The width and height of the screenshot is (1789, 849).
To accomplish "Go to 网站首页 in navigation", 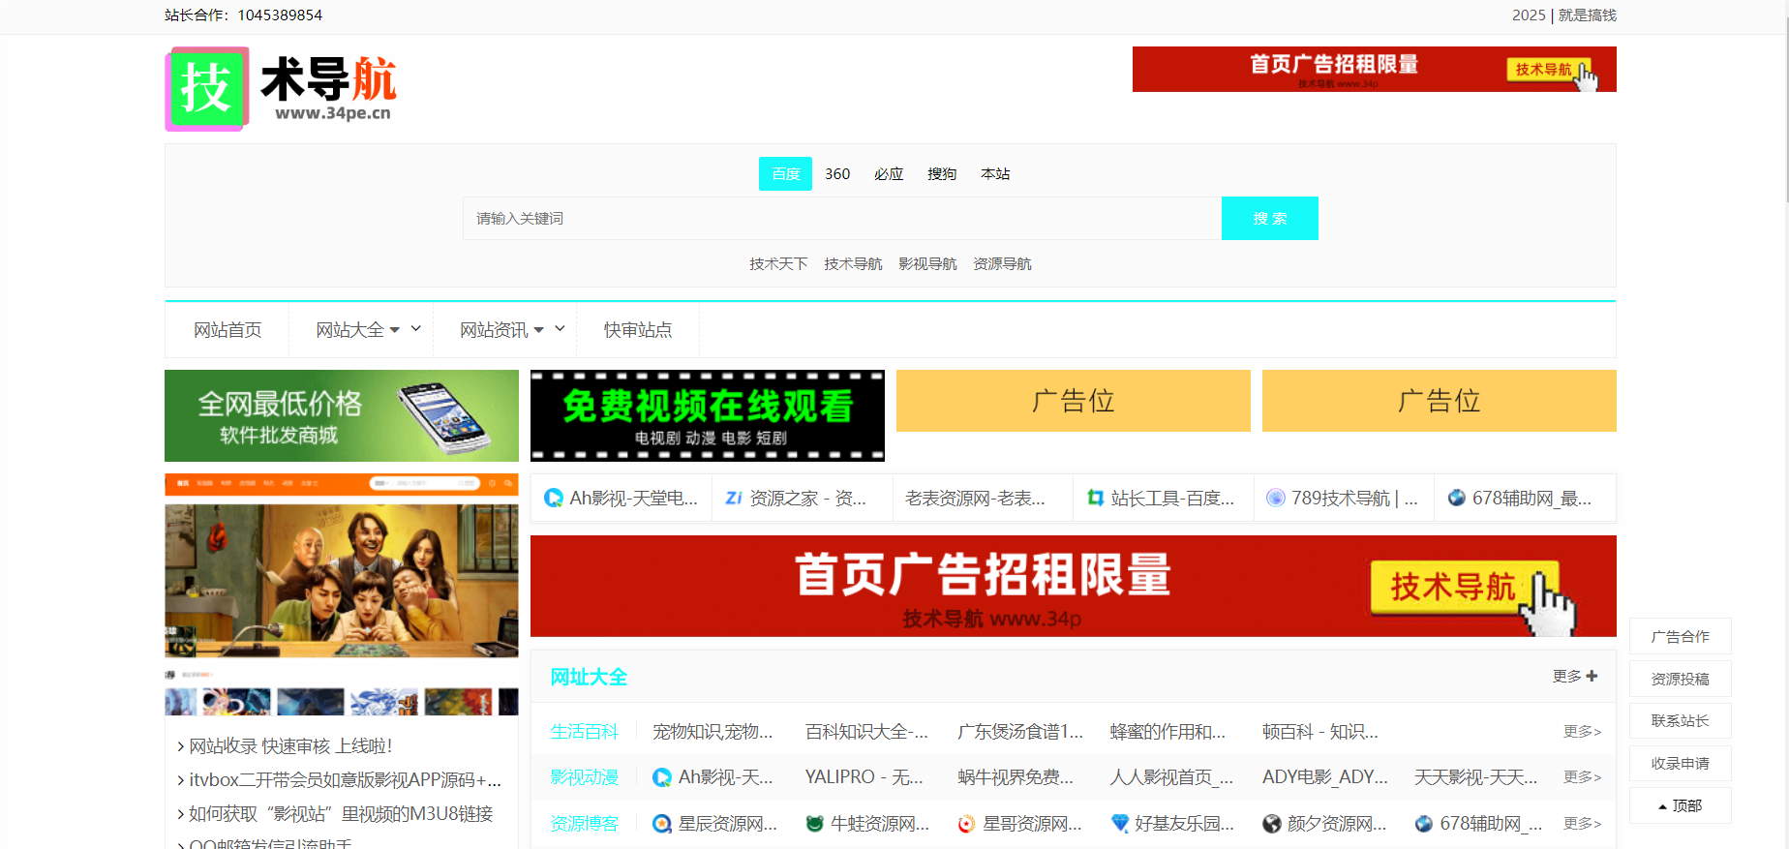I will tap(227, 330).
